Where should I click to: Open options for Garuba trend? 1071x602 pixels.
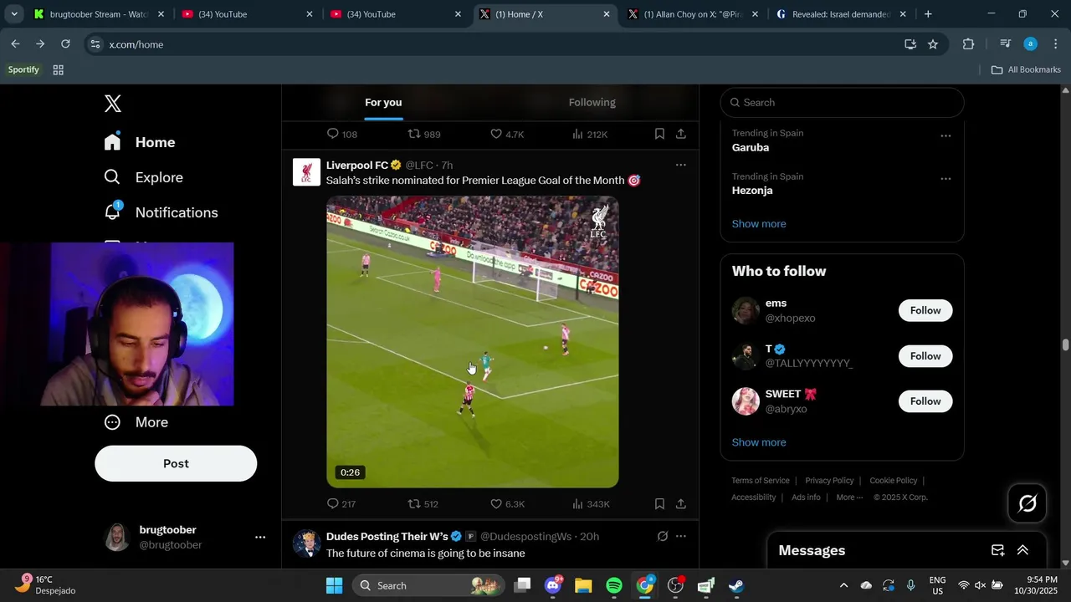[x=945, y=135]
